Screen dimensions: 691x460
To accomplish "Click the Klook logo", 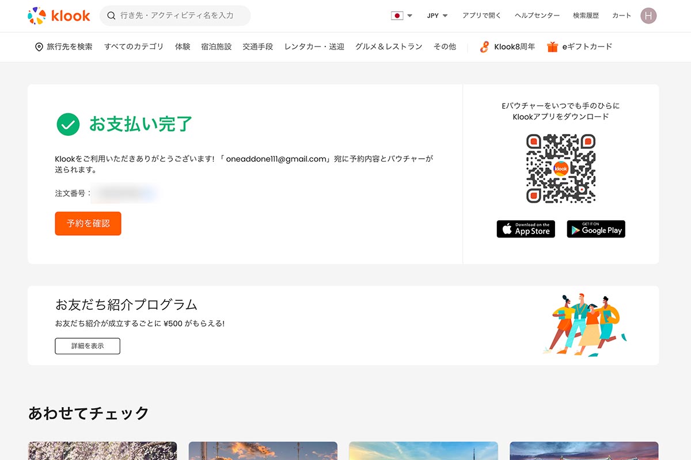I will [x=59, y=16].
